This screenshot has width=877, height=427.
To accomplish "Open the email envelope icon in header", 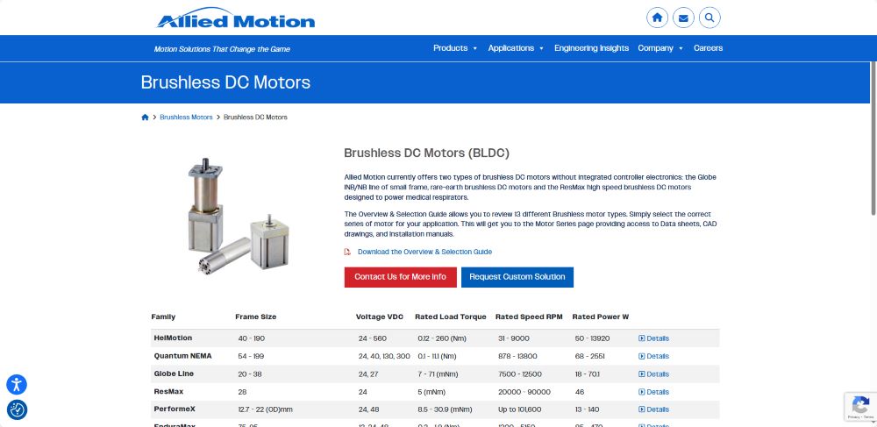I will 683,18.
